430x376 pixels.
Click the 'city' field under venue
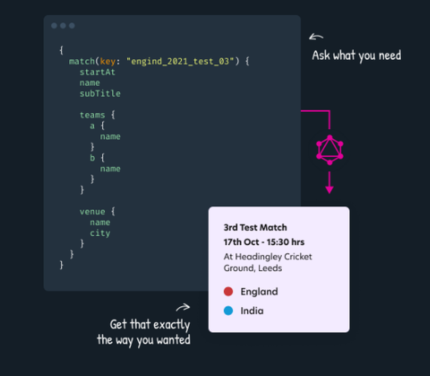pos(100,233)
